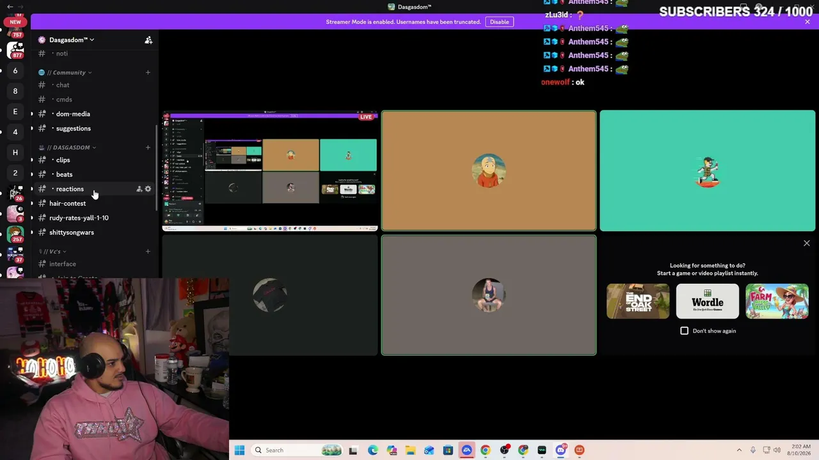This screenshot has width=819, height=460.
Task: Open the server folder labeled 4
Action: click(x=15, y=132)
